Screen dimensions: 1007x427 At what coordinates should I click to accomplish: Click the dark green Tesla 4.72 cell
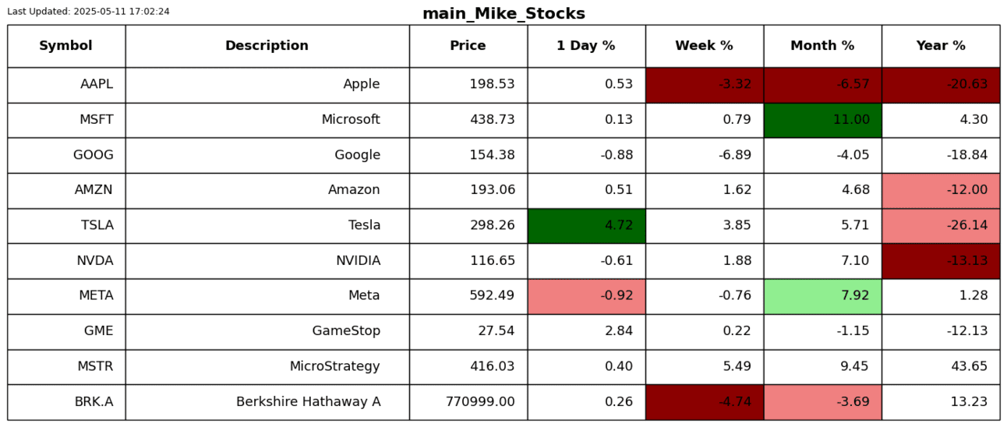[586, 226]
